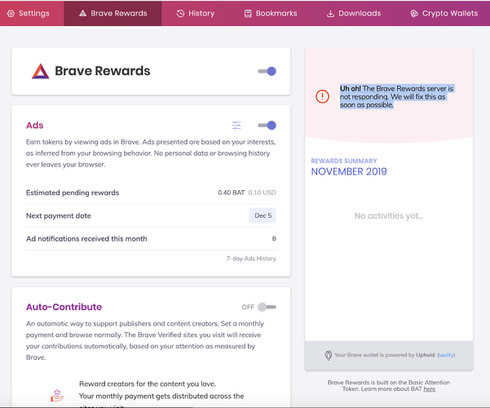Screen dimensions: 490x408
Task: Click the Uphold verify link
Action: point(446,355)
